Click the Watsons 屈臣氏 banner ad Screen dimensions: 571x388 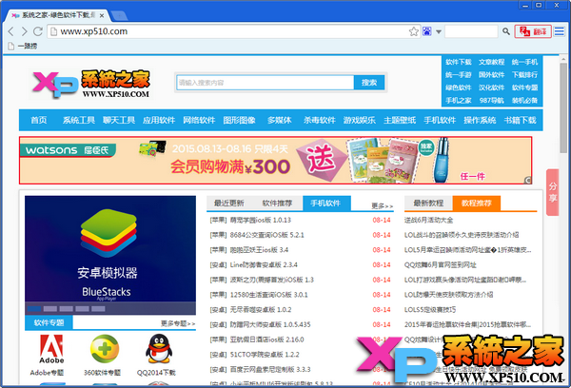pyautogui.click(x=276, y=160)
